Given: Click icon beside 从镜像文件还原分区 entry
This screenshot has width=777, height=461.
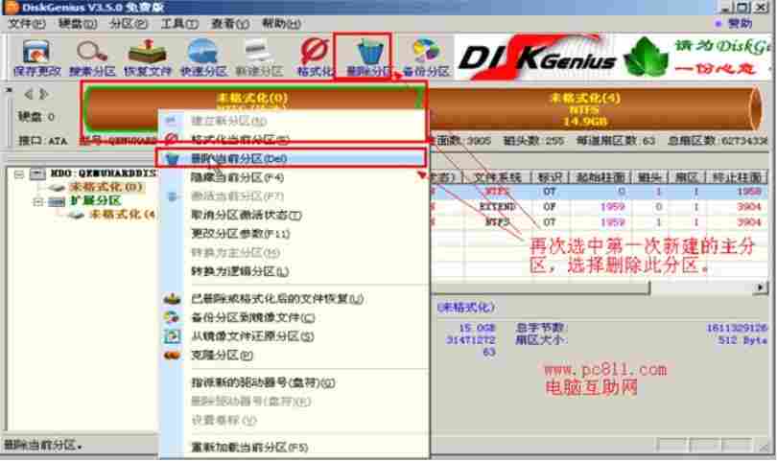Looking at the screenshot, I should tap(172, 336).
